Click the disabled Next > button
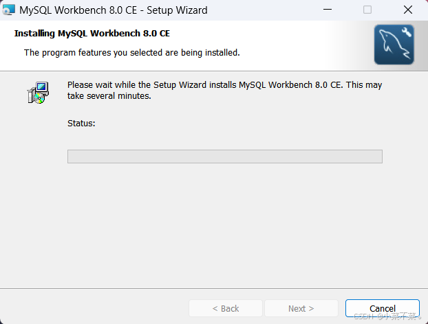The height and width of the screenshot is (324, 428). (x=301, y=308)
